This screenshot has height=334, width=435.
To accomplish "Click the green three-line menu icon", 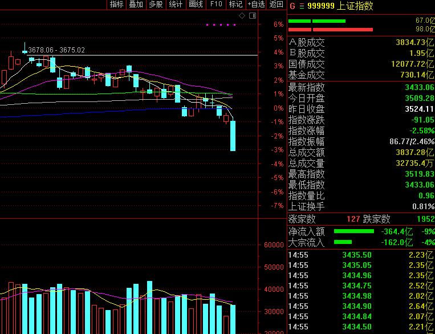I will pyautogui.click(x=302, y=6).
